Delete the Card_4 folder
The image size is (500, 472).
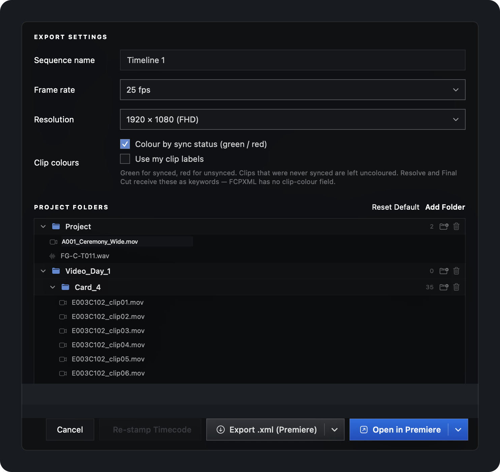456,287
